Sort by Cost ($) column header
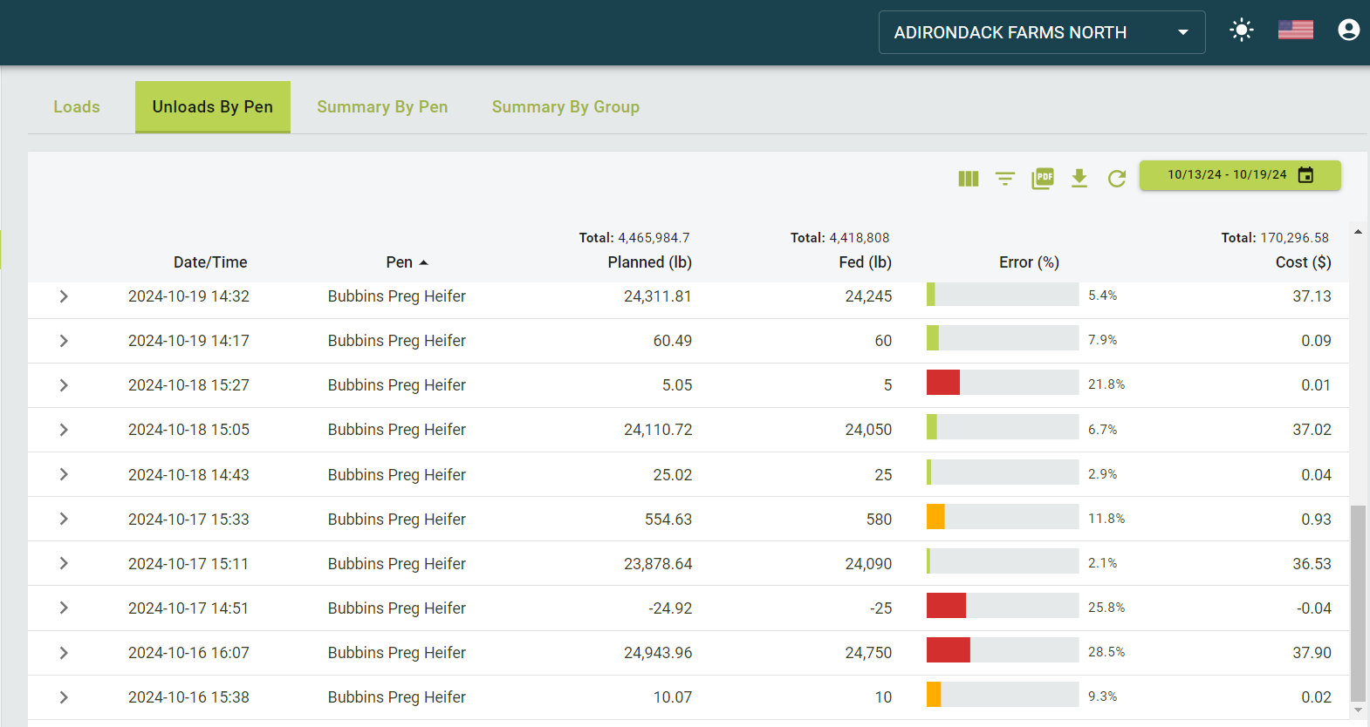 coord(1303,262)
